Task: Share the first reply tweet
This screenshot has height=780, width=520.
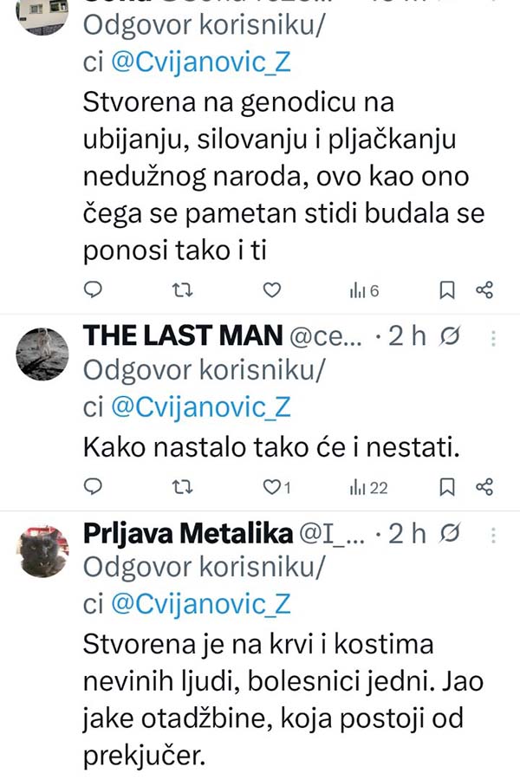Action: 485,290
